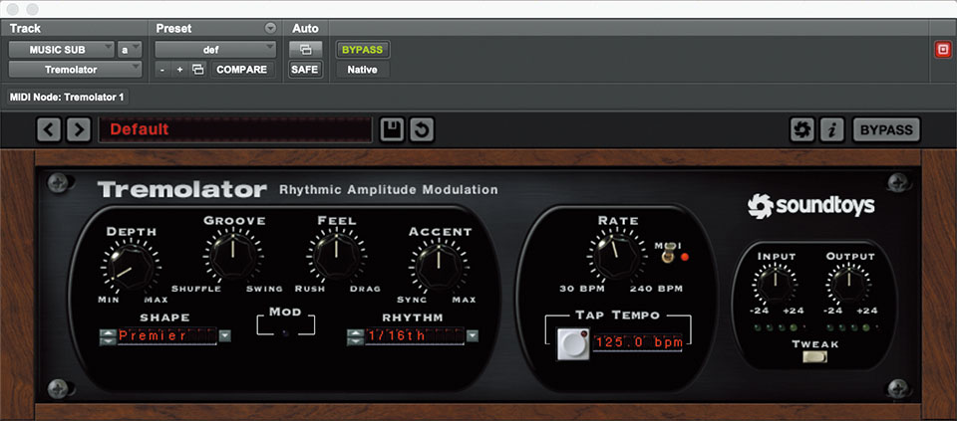Viewport: 957px width, 421px height.
Task: Click the Soundtoys logo
Action: click(810, 206)
